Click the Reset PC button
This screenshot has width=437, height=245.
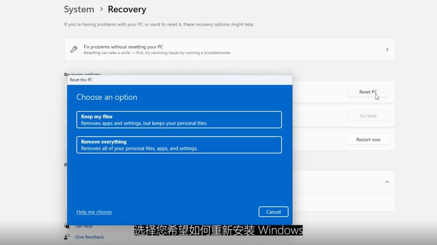coord(368,92)
